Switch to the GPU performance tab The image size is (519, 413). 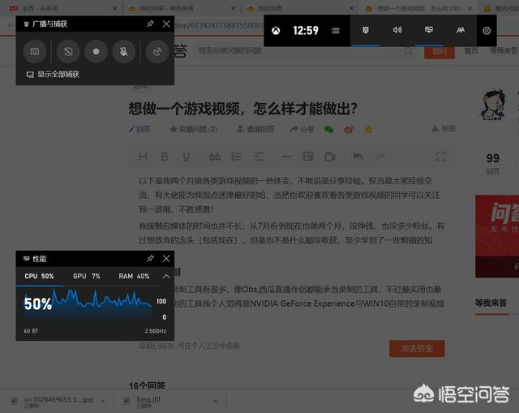[x=86, y=276]
